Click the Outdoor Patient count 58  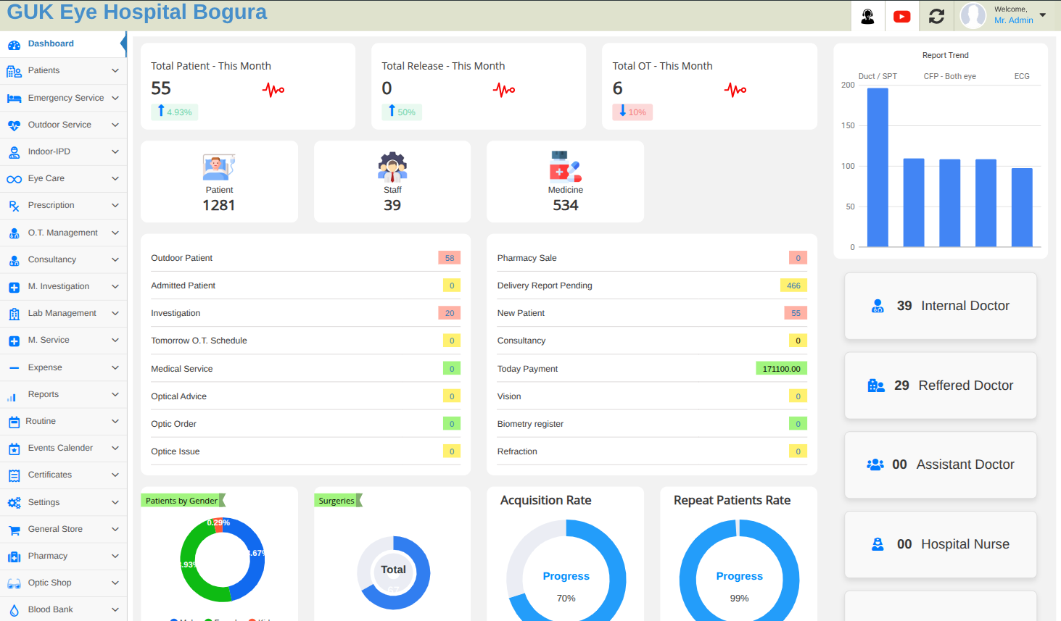(450, 258)
